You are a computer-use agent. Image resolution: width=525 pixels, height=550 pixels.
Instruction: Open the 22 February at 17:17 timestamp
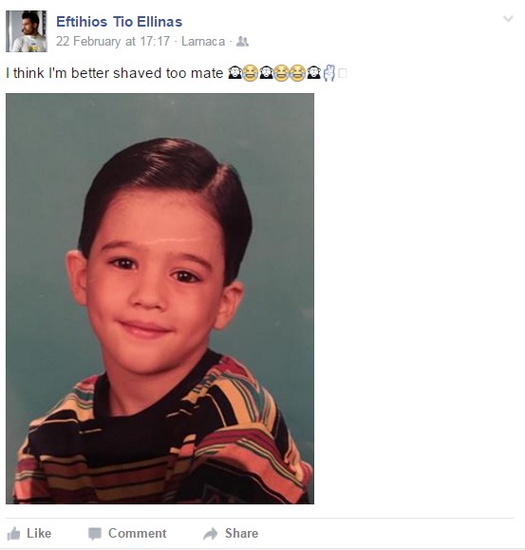pyautogui.click(x=113, y=42)
